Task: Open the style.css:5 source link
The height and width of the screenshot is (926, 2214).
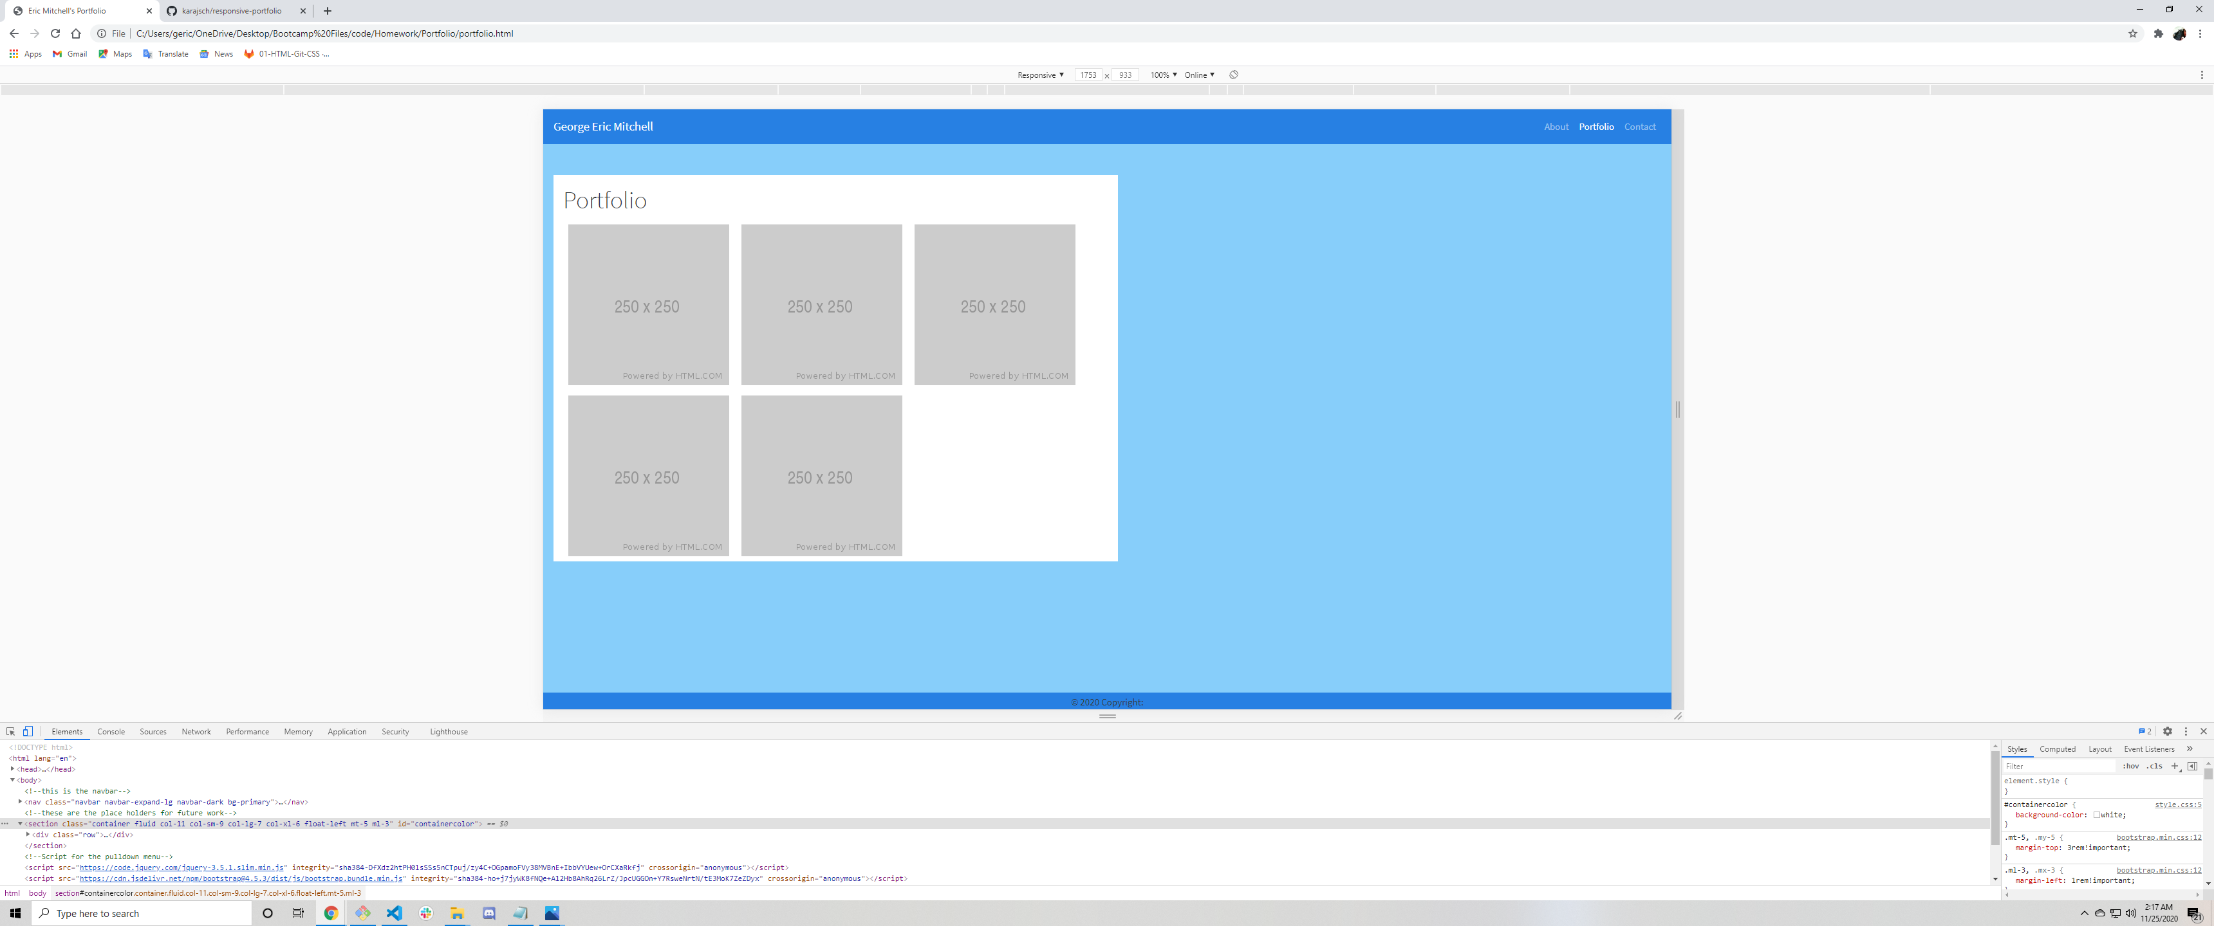Action: tap(2177, 804)
